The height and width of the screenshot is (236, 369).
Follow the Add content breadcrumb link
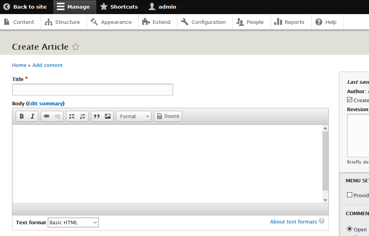[47, 65]
